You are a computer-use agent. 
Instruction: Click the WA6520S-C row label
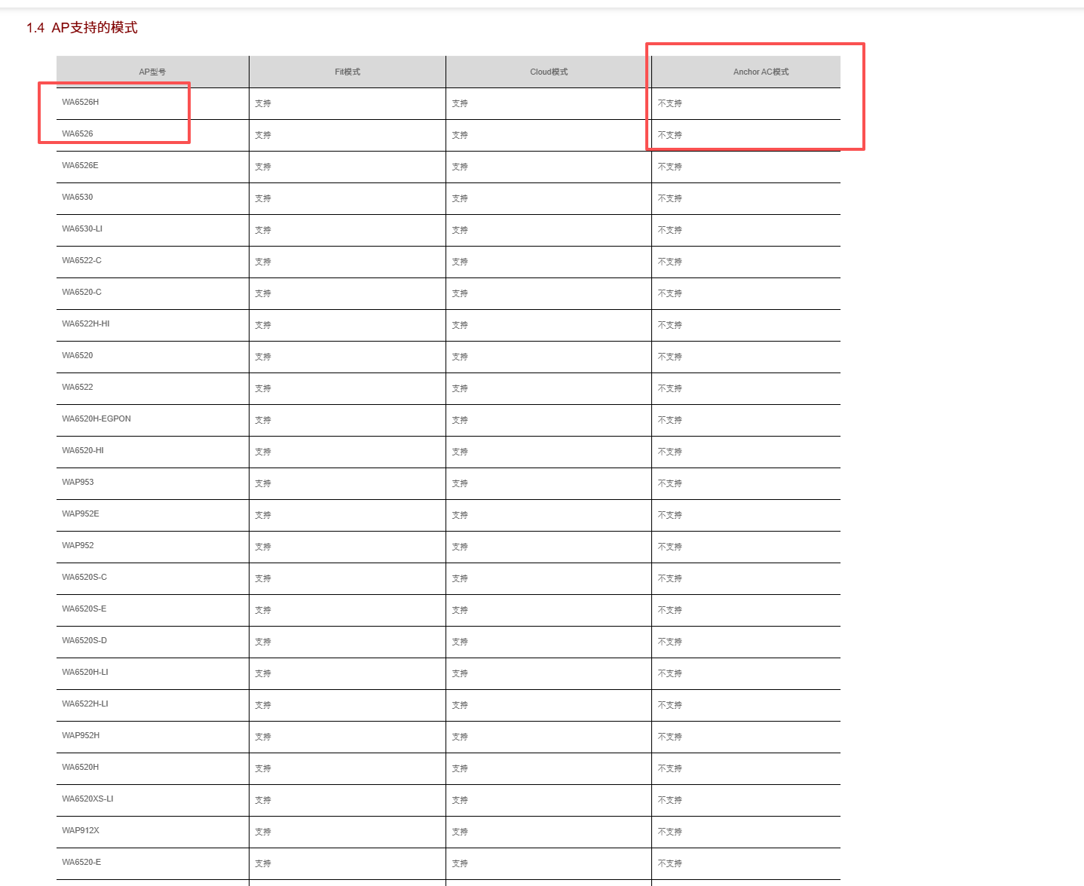[84, 578]
